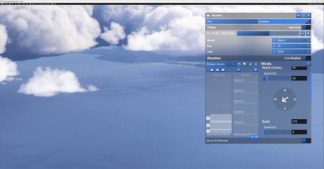Adjust the Wind Speed (kt) slider
The image size is (324, 169).
(277, 78)
